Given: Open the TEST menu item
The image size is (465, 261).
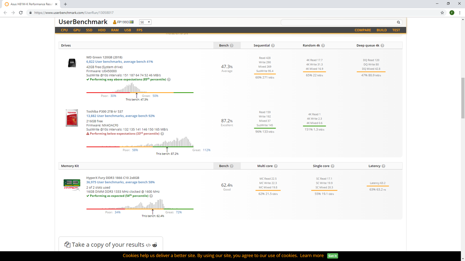Looking at the screenshot, I should (x=396, y=30).
